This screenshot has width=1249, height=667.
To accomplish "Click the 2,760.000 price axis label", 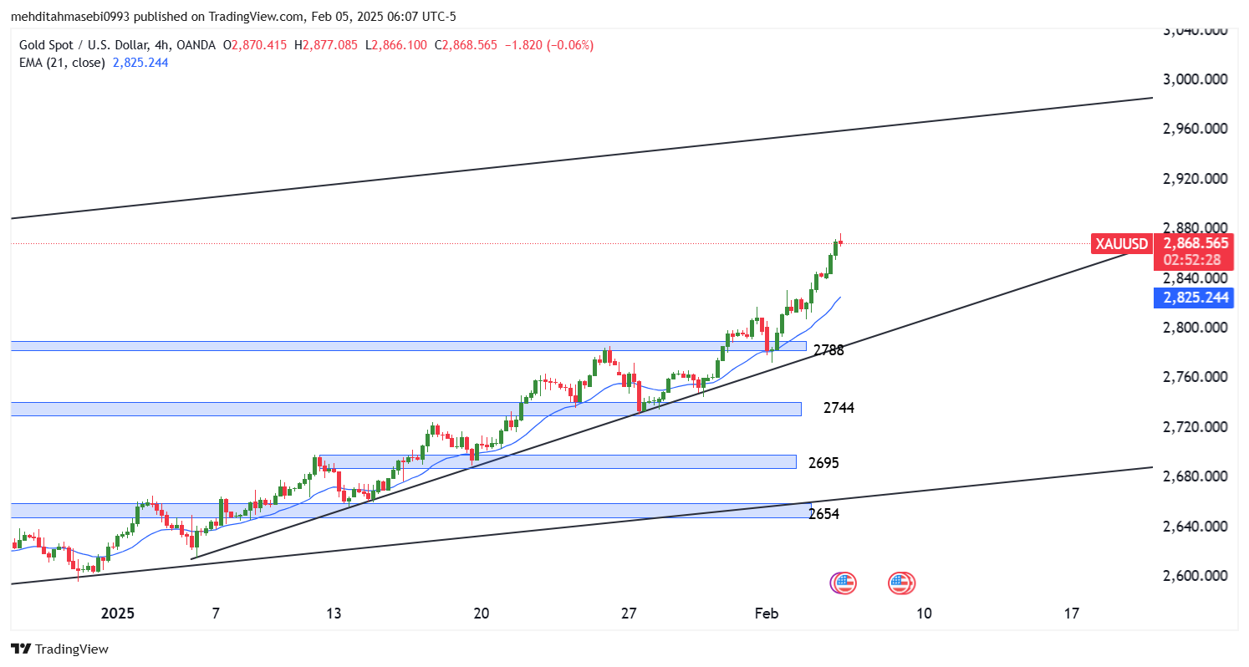I will (x=1195, y=377).
